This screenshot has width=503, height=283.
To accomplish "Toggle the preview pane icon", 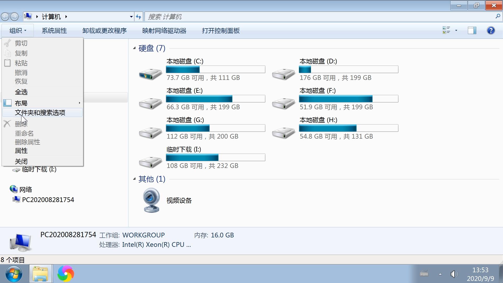I will (472, 30).
